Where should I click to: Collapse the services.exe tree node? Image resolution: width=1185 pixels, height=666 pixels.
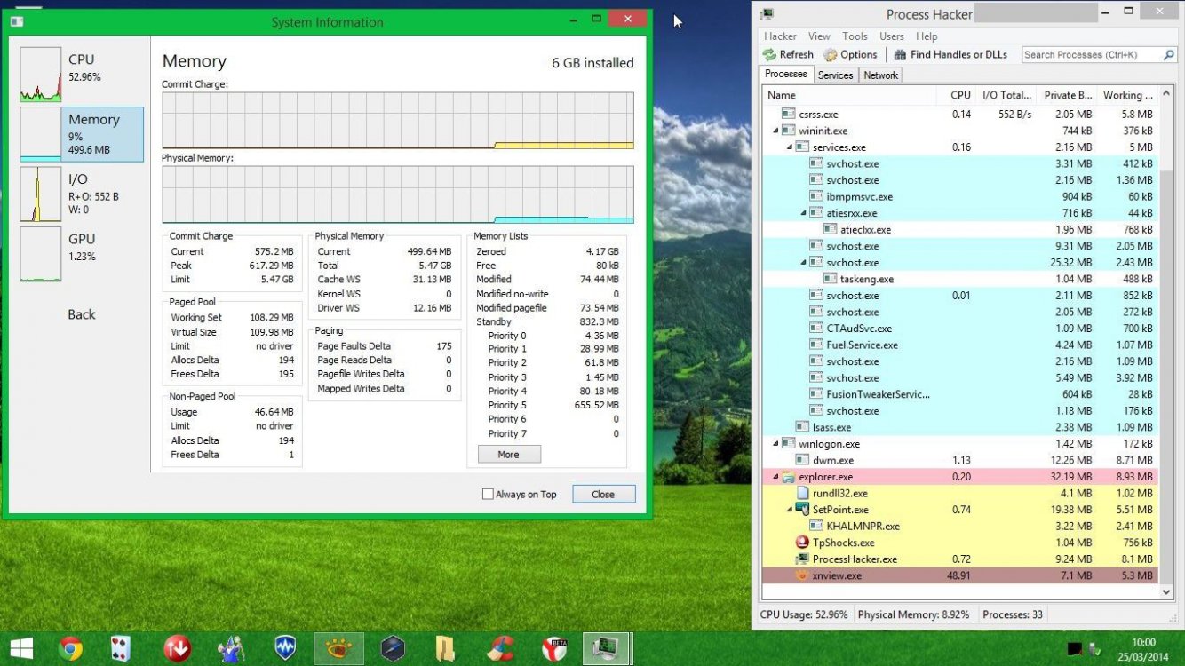[790, 147]
